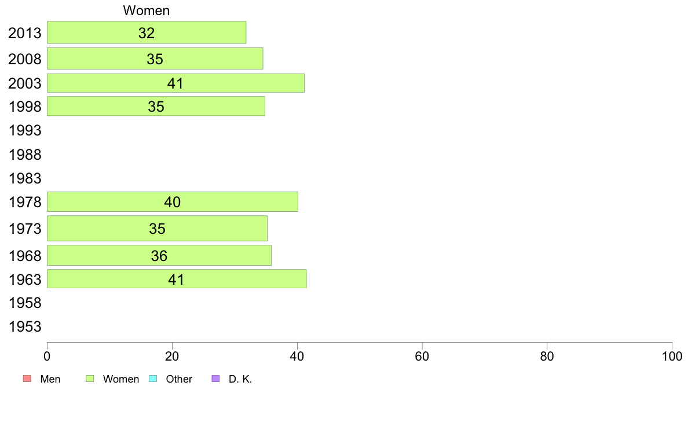Select the 2013 bar showing 32

coord(147,32)
